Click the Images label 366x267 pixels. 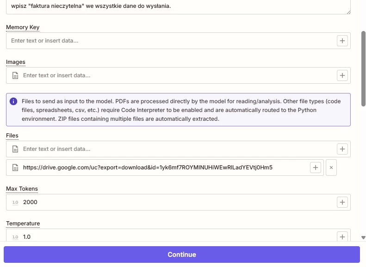tap(16, 62)
